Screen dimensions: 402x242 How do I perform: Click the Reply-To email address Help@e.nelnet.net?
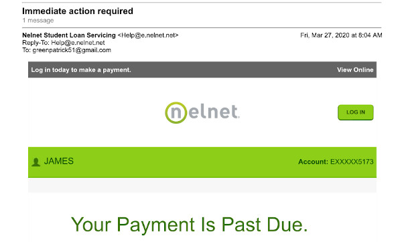point(78,43)
